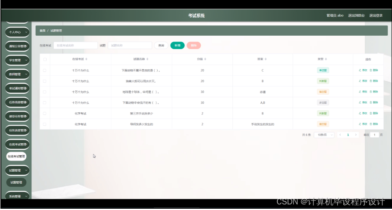Open the 任务信息管理 sidebar menu

[x=17, y=102]
